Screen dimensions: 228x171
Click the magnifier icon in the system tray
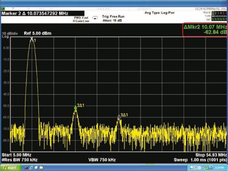(x=211, y=168)
